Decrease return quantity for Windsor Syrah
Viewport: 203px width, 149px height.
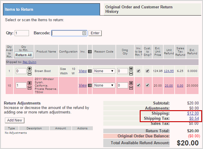(30, 87)
